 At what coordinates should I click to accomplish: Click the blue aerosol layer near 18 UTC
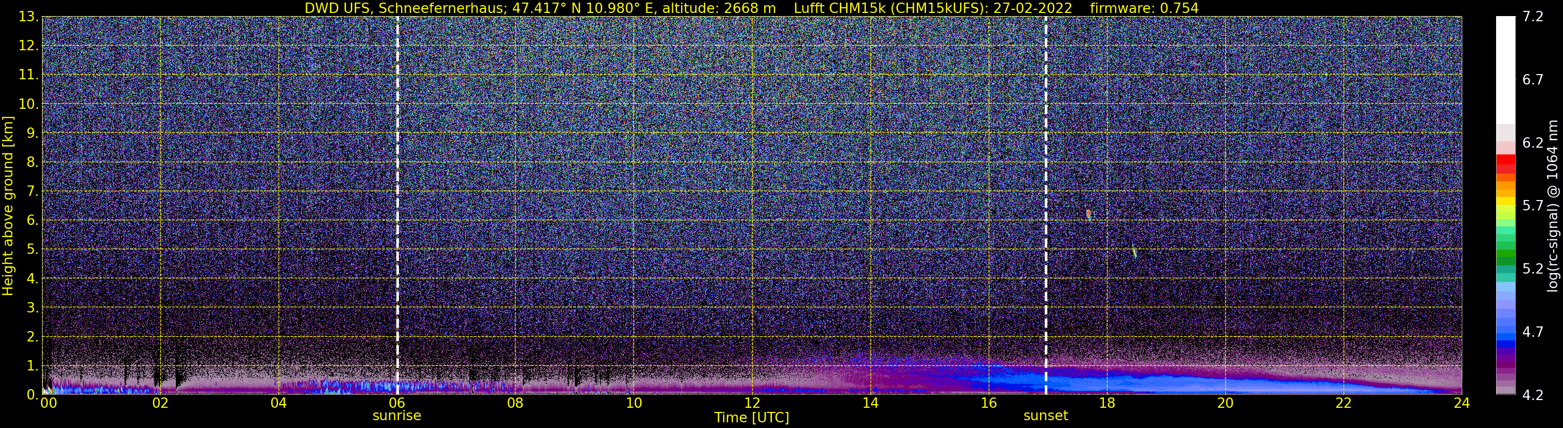tap(1108, 384)
